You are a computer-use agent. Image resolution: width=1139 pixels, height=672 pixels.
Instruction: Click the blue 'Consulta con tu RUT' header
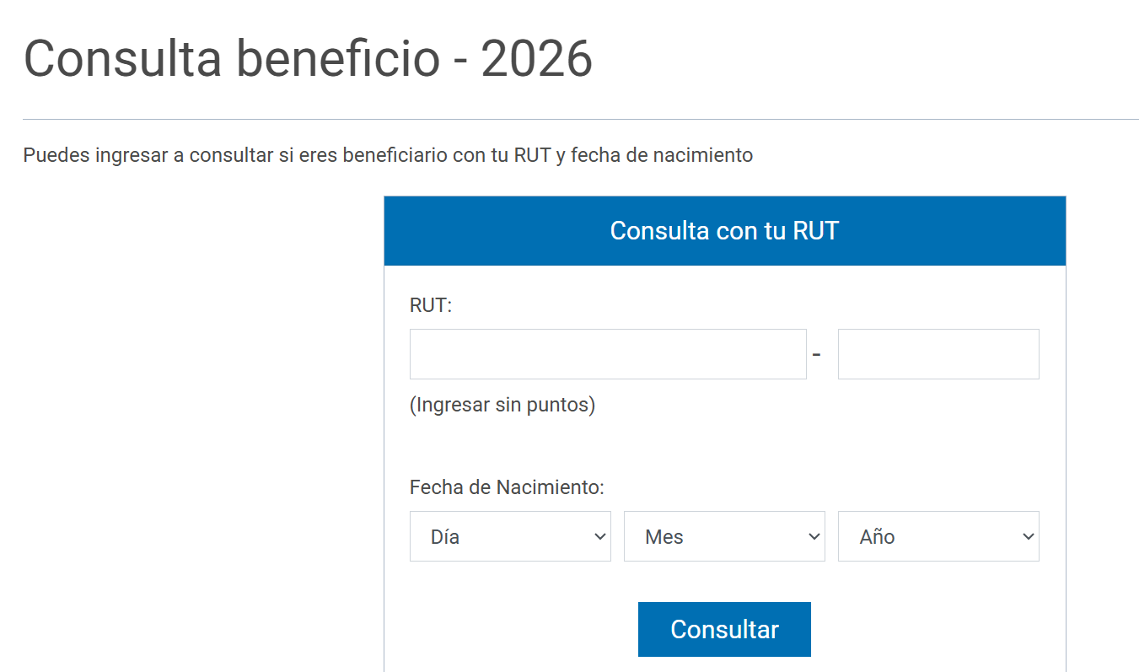(x=724, y=231)
